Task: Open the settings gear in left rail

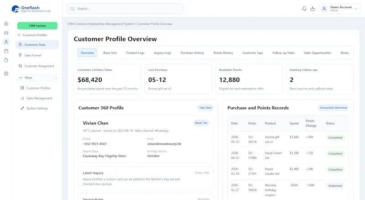Action: tap(6, 74)
